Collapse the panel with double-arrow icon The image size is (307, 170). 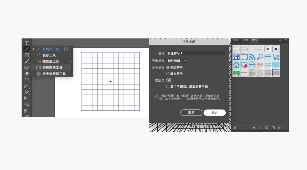pos(280,40)
